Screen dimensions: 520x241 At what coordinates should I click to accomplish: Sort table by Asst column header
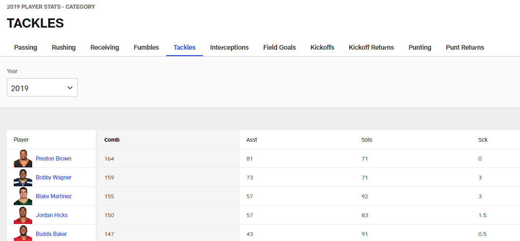[x=251, y=140]
